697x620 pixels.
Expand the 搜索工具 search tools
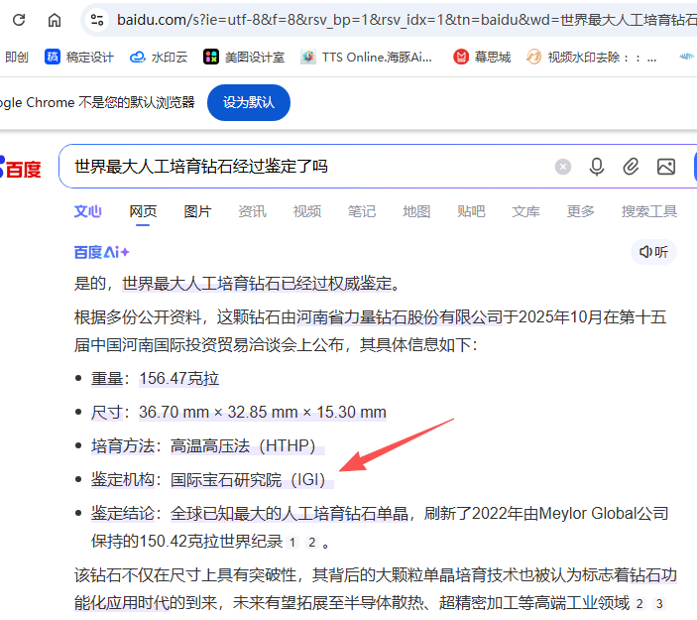pyautogui.click(x=648, y=211)
